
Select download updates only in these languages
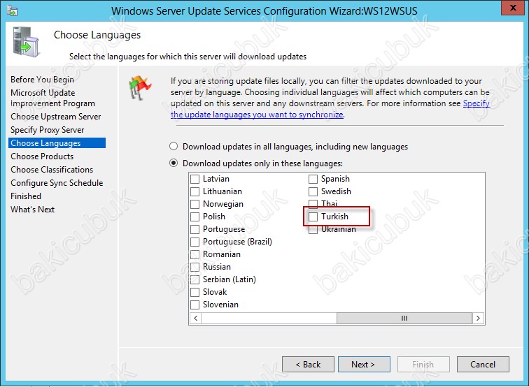[174, 163]
